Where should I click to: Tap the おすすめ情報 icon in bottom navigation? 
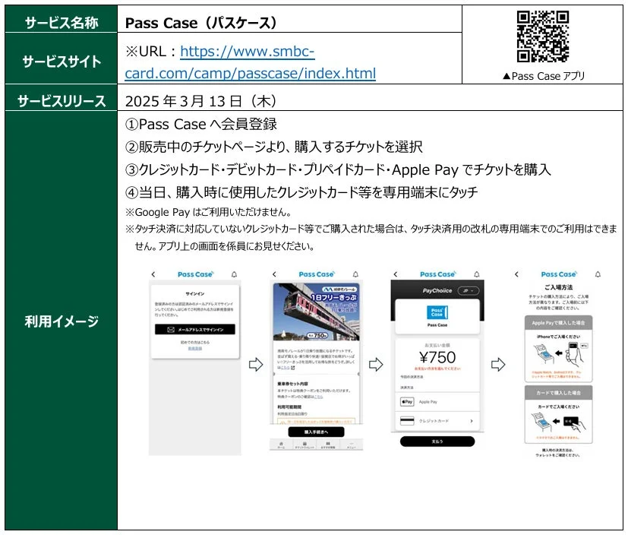pos(327,442)
